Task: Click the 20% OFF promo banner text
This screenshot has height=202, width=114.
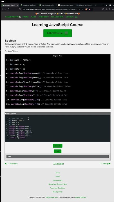Action: (57, 14)
